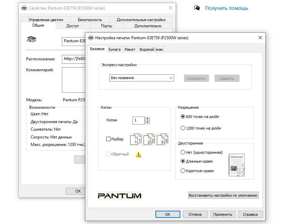Click the printer name field in properties
281x224 pixels.
pyautogui.click(x=74, y=42)
